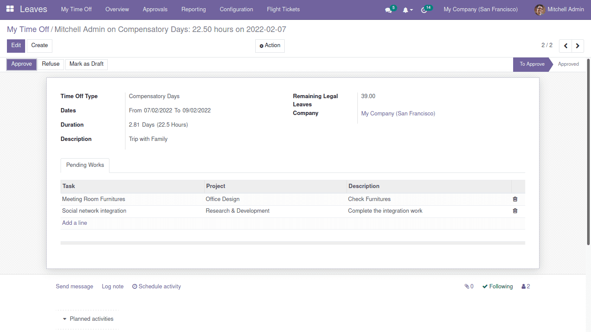Open the Schedule activity clock icon
591x332 pixels.
pos(135,286)
